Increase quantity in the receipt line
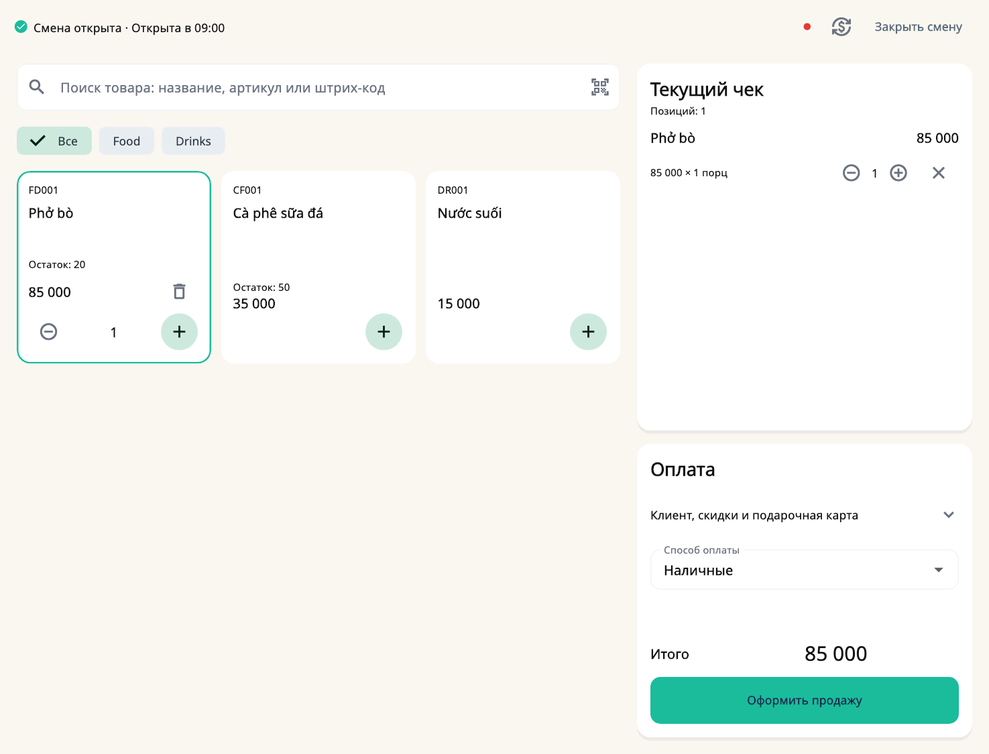 tap(898, 173)
